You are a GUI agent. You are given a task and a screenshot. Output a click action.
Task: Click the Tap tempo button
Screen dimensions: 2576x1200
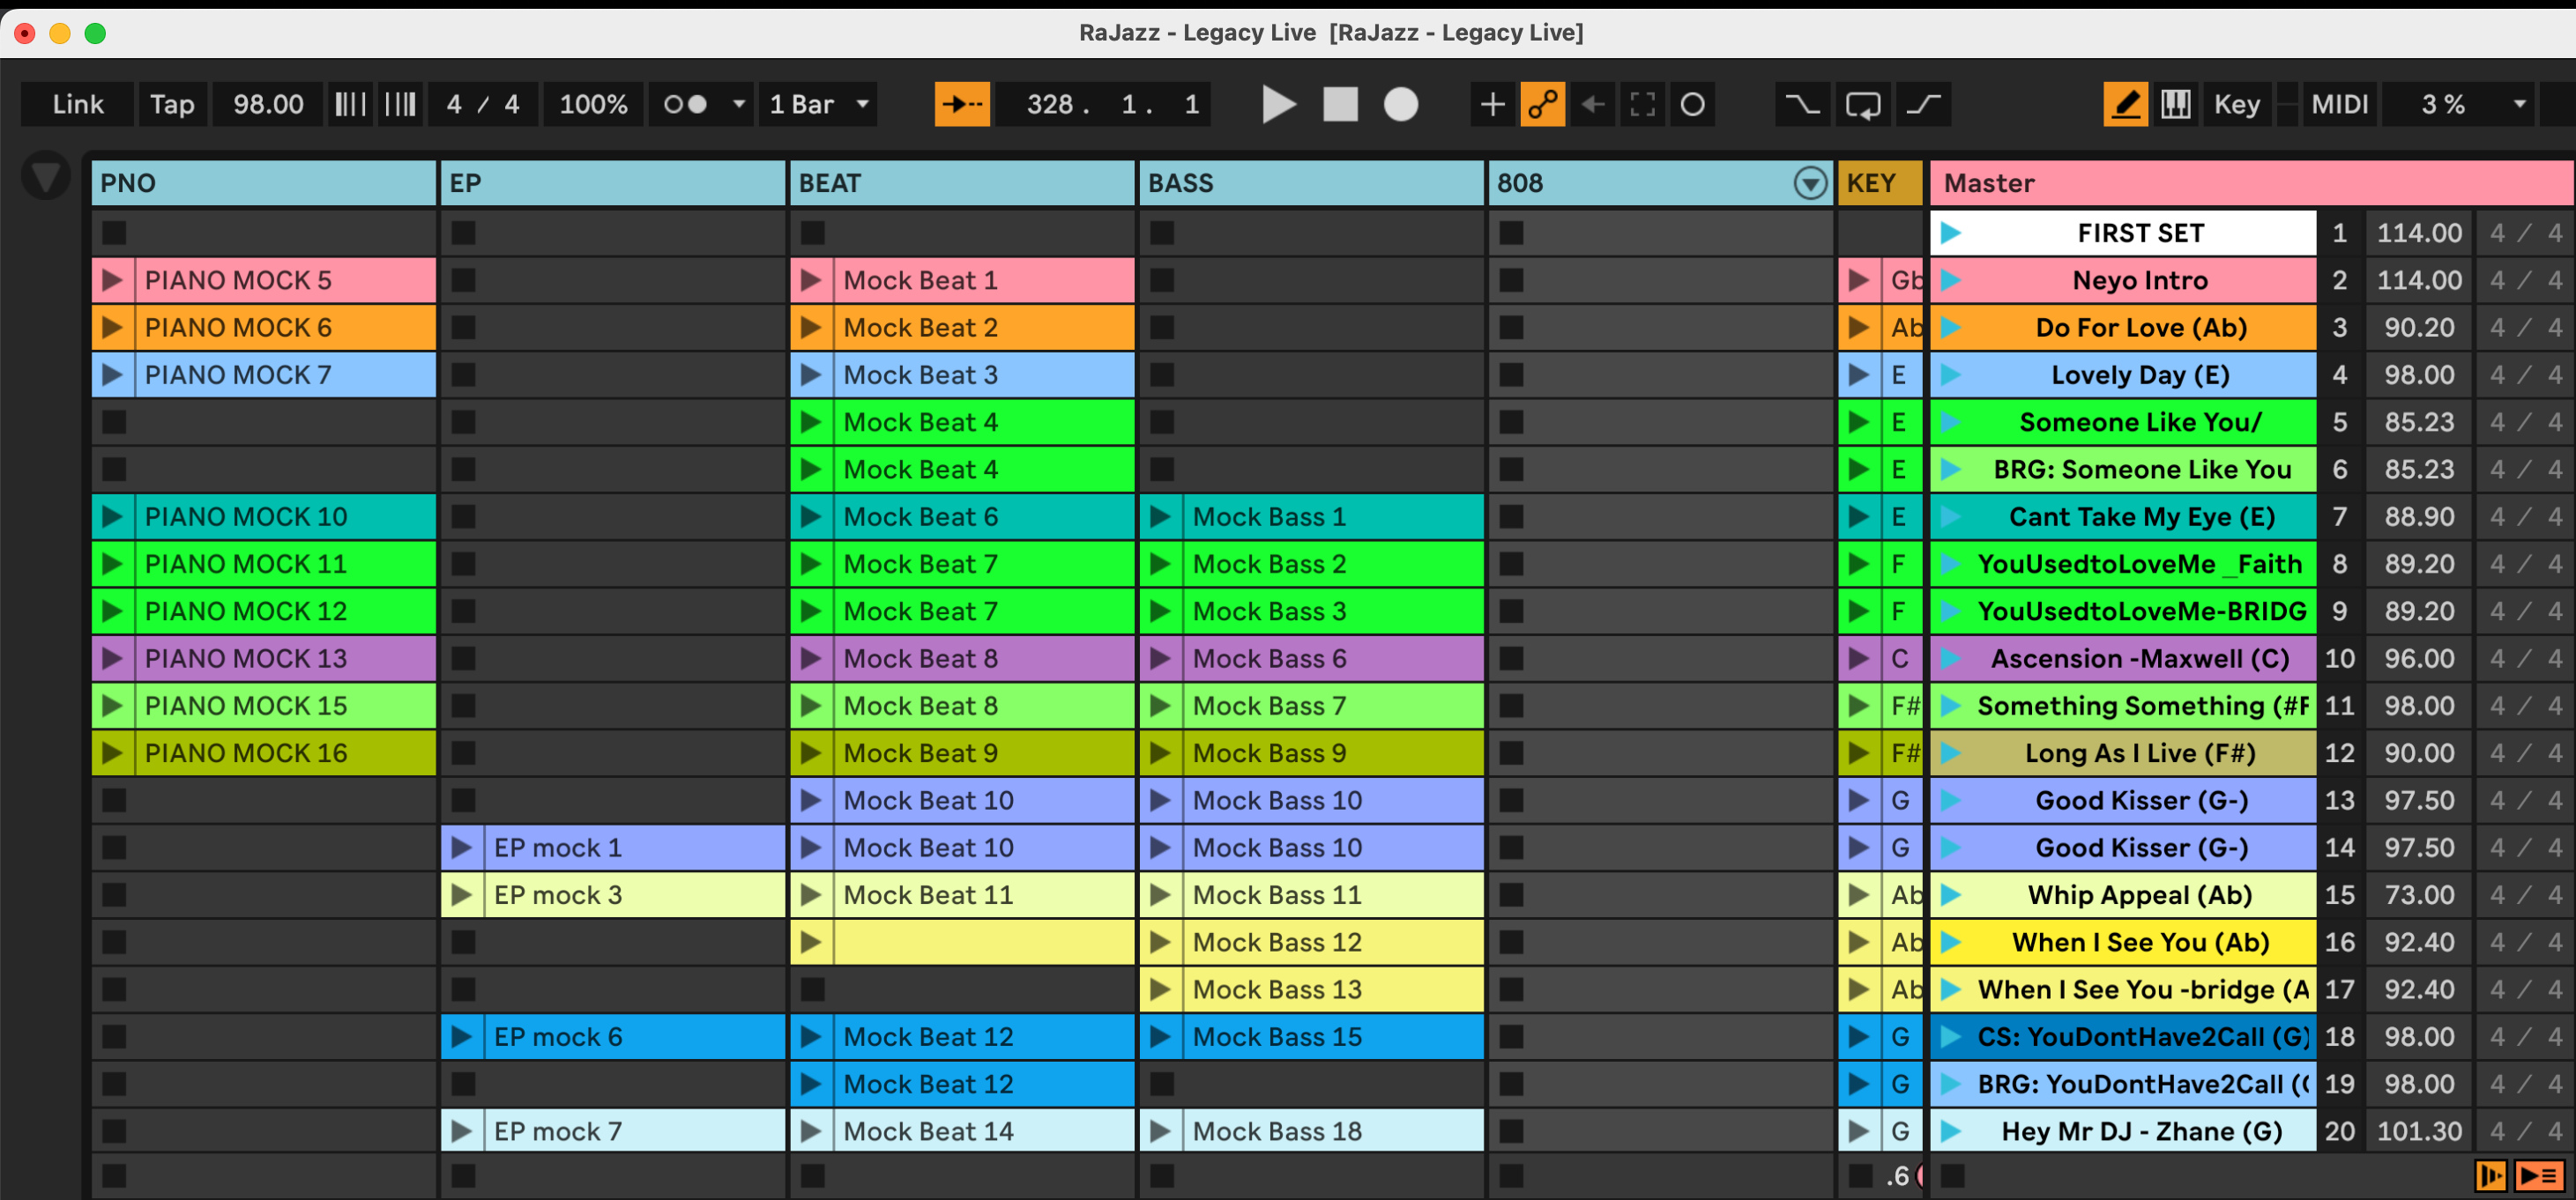pos(172,105)
